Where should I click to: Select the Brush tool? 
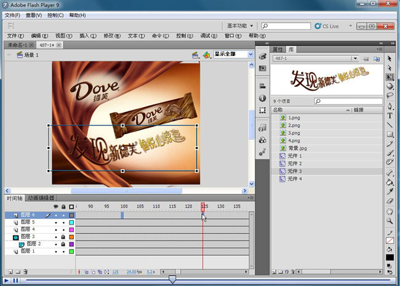(x=390, y=153)
